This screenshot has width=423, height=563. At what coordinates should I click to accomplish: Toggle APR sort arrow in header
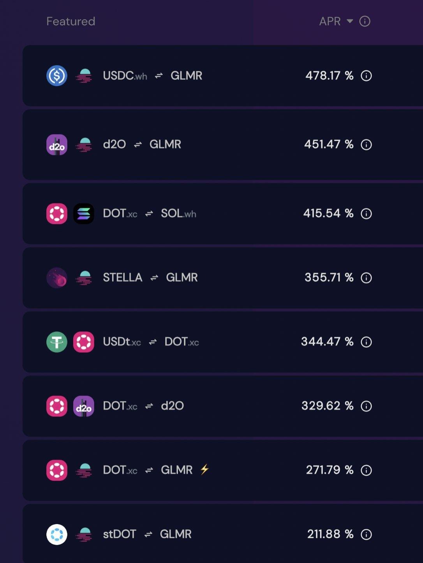pos(350,21)
